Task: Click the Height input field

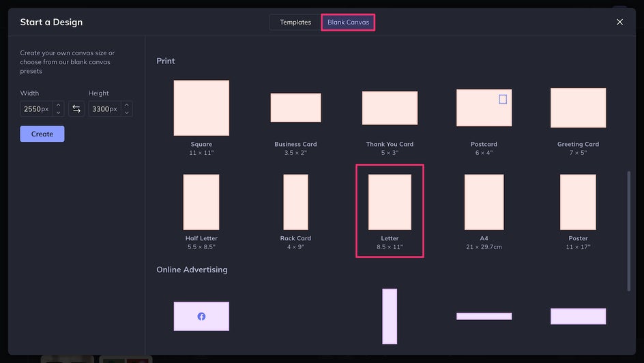Action: (x=105, y=108)
